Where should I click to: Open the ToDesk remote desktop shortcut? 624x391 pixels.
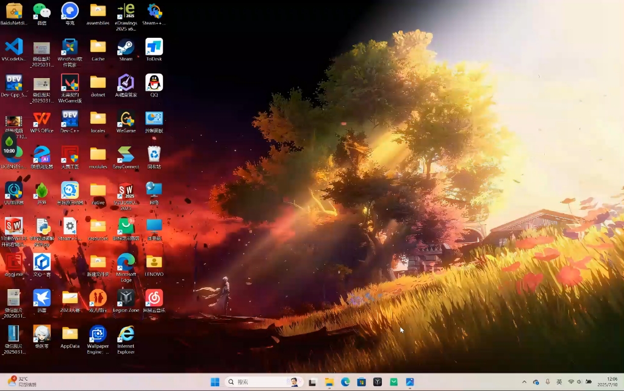(x=154, y=47)
